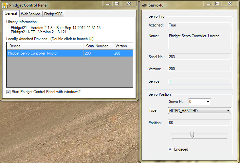240x163 pixels.
Task: Switch to the PhidgetSBC tab
Action: click(x=53, y=14)
